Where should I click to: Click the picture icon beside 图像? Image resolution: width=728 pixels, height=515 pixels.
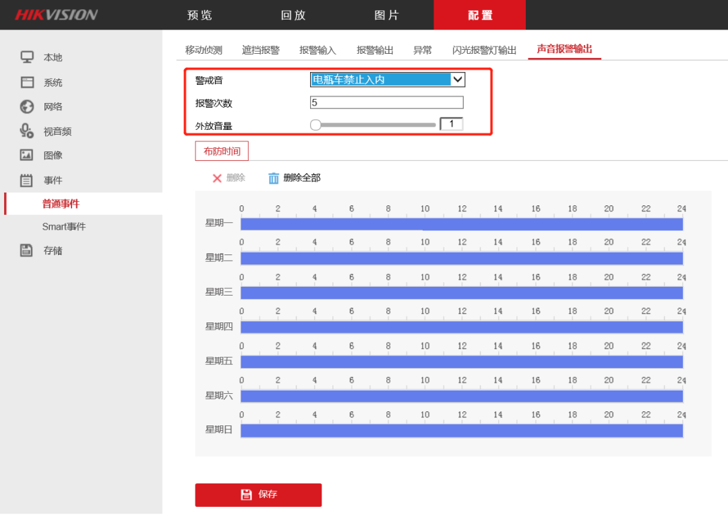(x=27, y=156)
